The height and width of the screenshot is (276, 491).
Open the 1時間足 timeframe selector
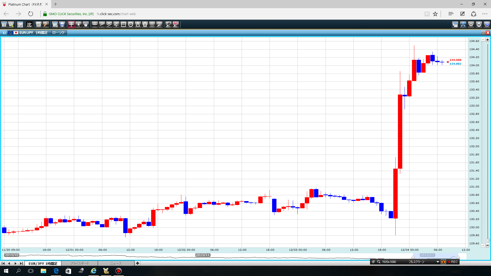[42, 33]
